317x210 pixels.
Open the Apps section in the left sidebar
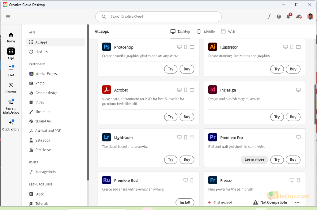click(x=11, y=53)
